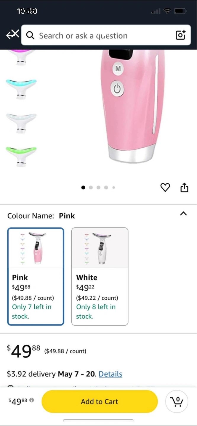Tap the share icon
Image resolution: width=197 pixels, height=426 pixels.
coord(184,187)
